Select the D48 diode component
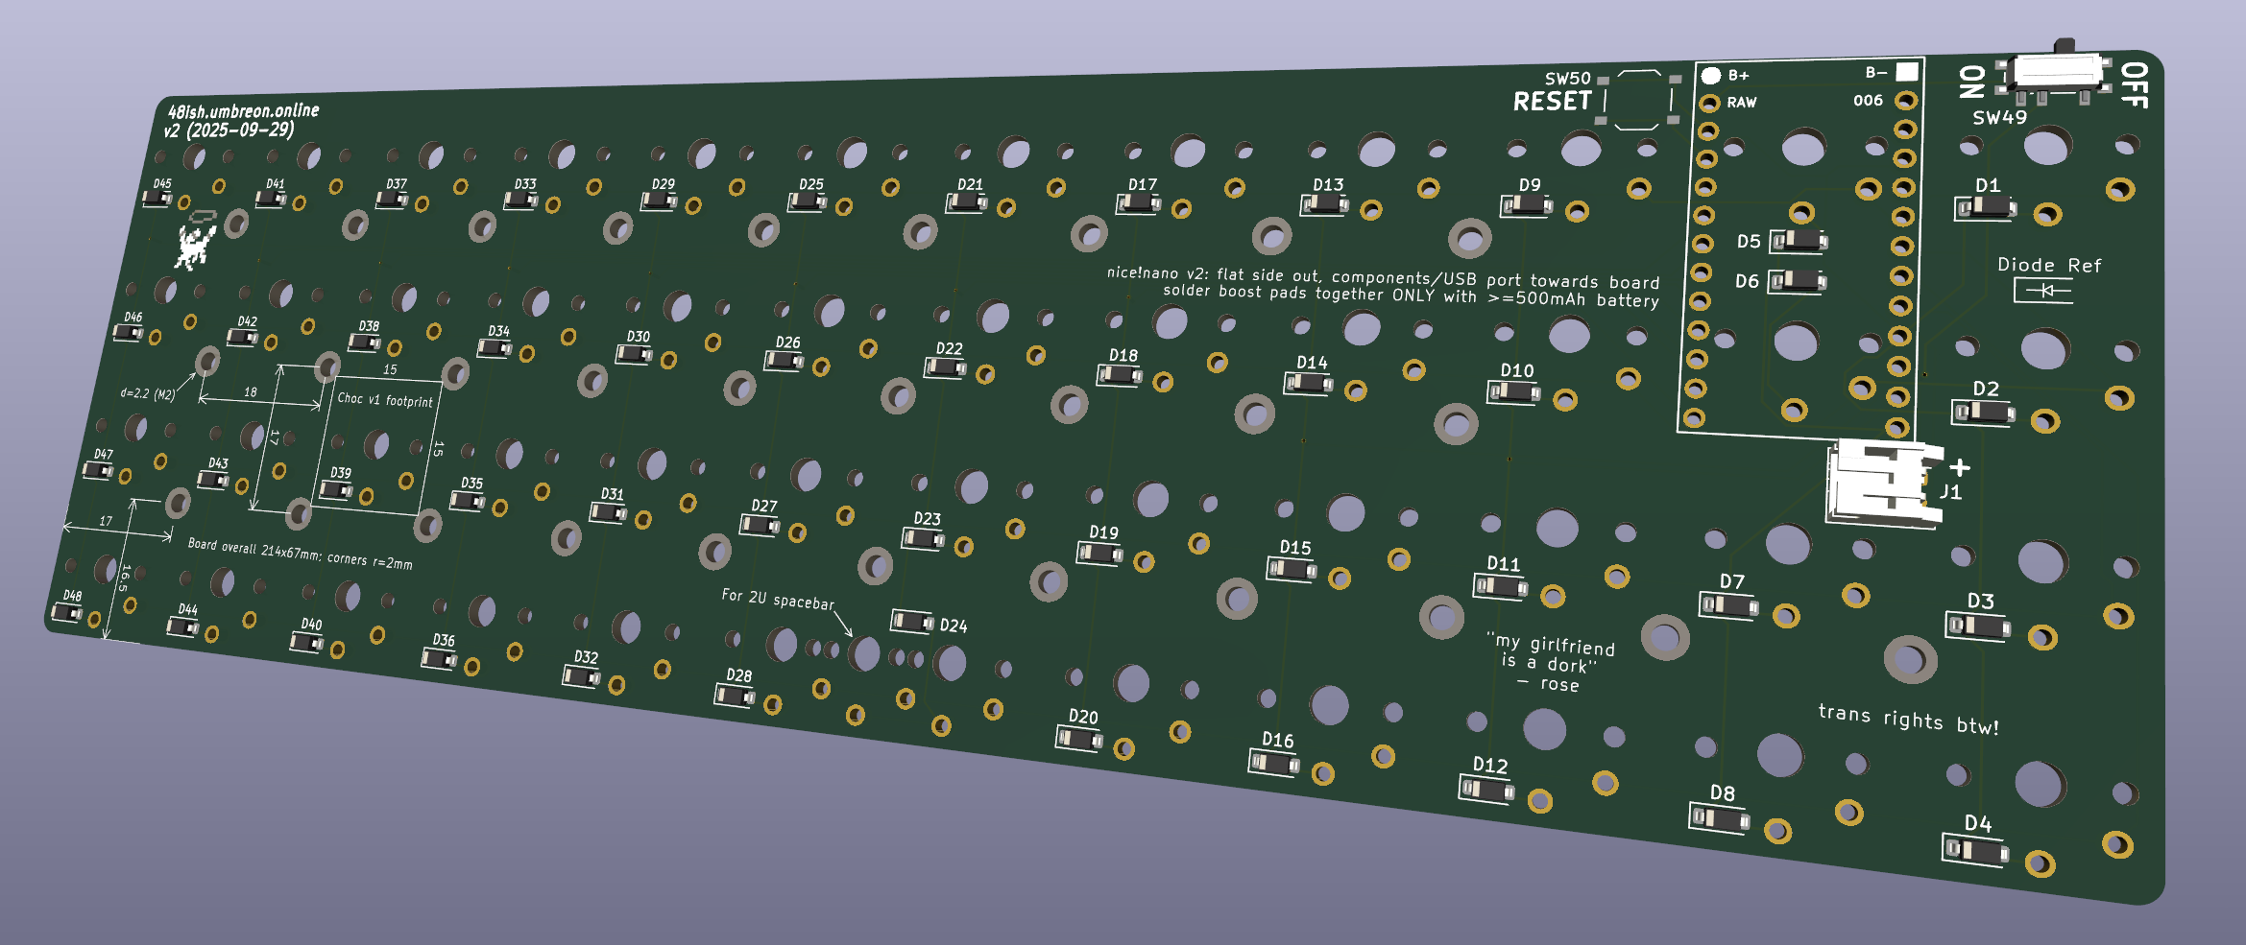This screenshot has width=2246, height=945. click(x=67, y=613)
